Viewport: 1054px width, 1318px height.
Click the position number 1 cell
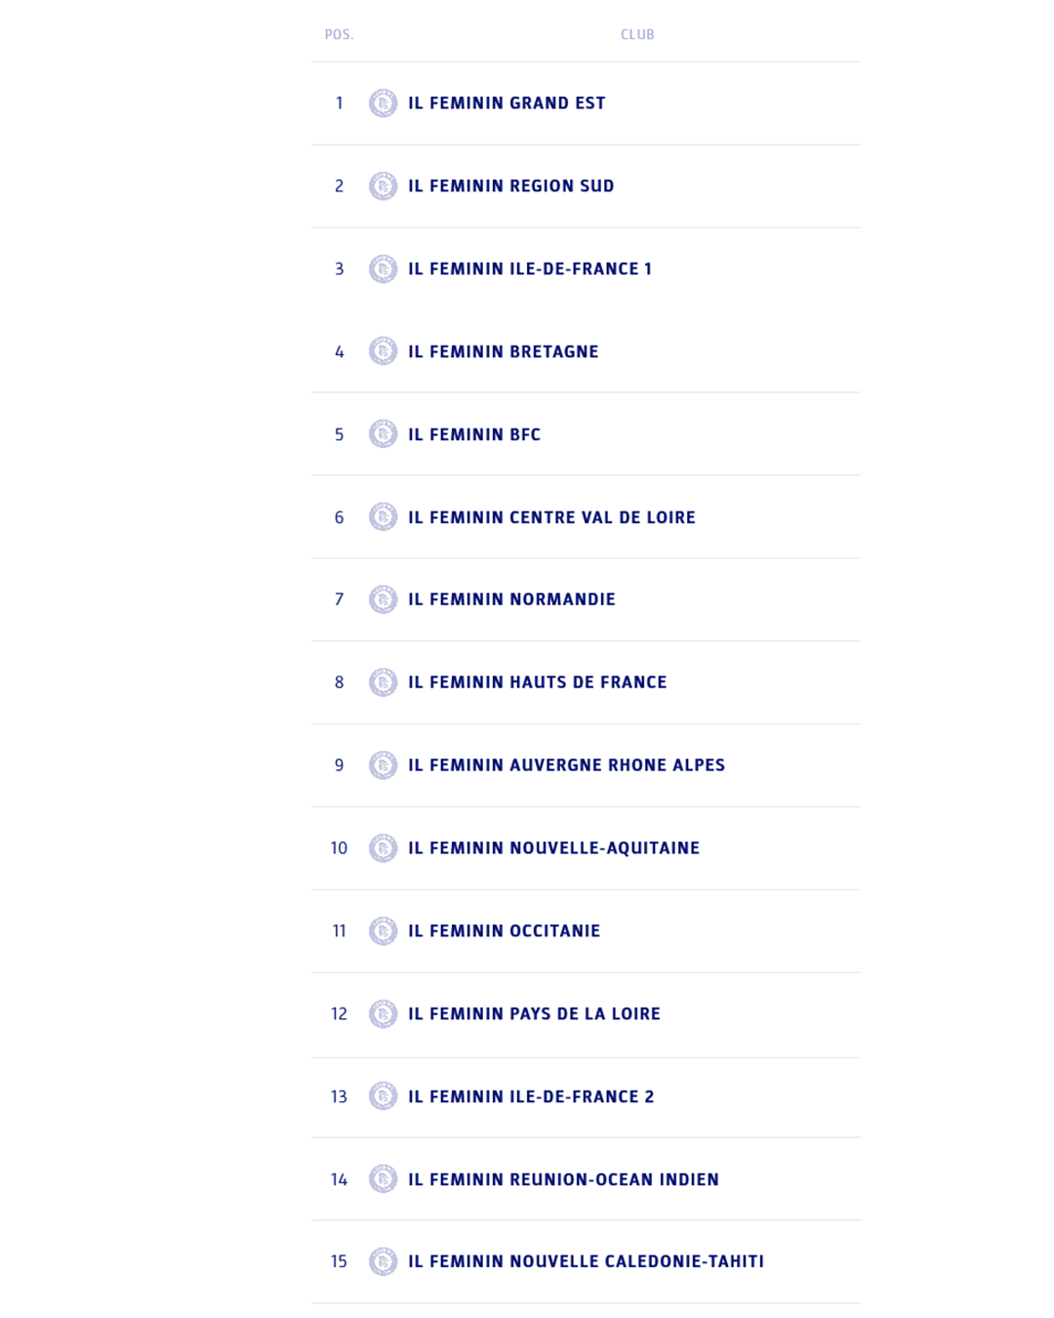[x=339, y=103]
